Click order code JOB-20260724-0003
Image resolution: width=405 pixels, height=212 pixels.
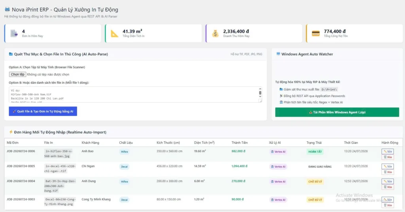pyautogui.click(x=21, y=199)
